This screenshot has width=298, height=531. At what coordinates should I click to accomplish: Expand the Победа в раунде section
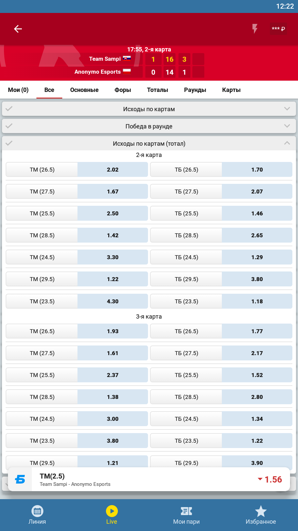(x=287, y=126)
